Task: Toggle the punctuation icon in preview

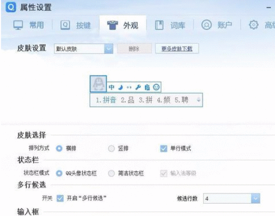Action: 129,87
